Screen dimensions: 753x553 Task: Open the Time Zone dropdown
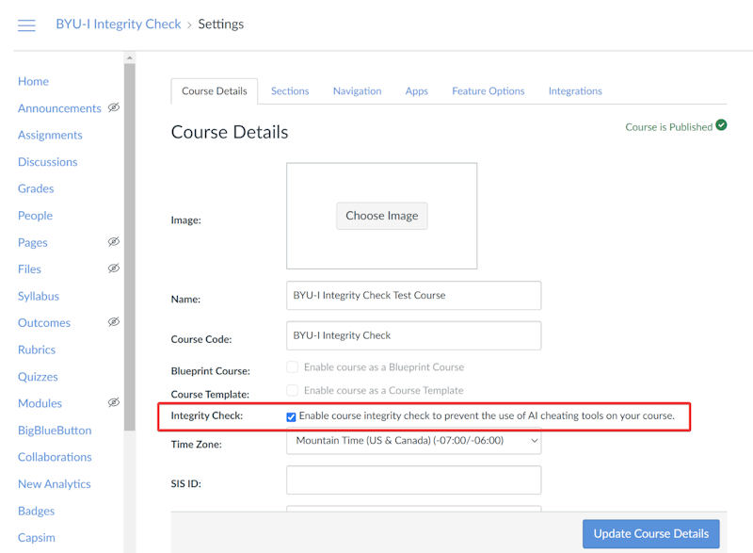coord(413,440)
